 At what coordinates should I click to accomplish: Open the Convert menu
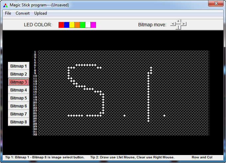(x=23, y=13)
